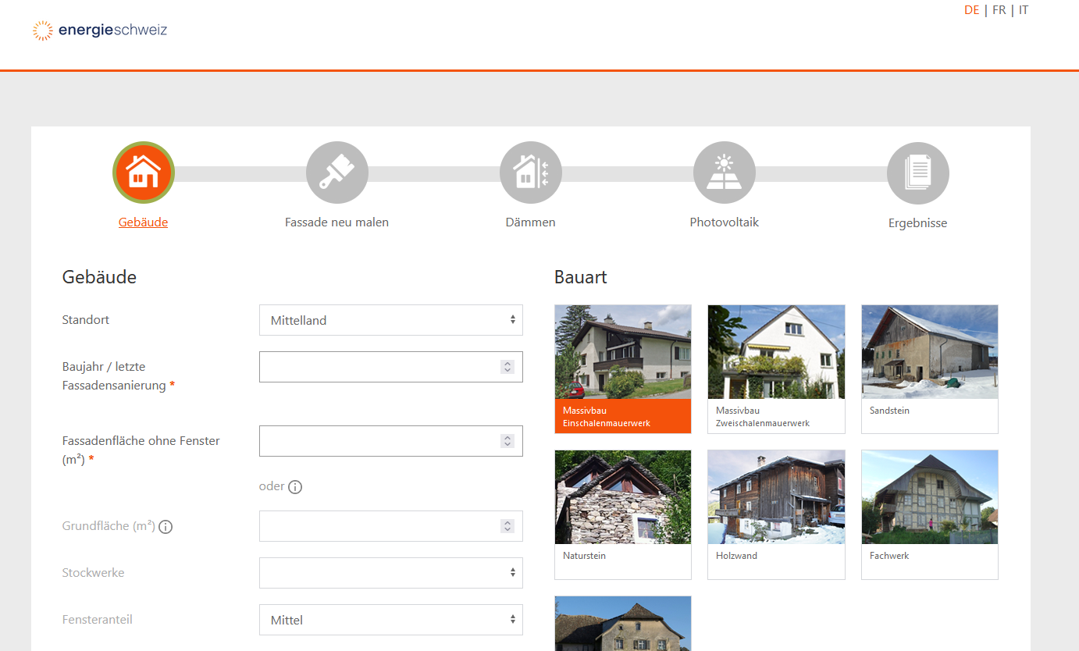Show the info tooltip next to oder
Viewport: 1079px width, 651px height.
click(x=295, y=487)
